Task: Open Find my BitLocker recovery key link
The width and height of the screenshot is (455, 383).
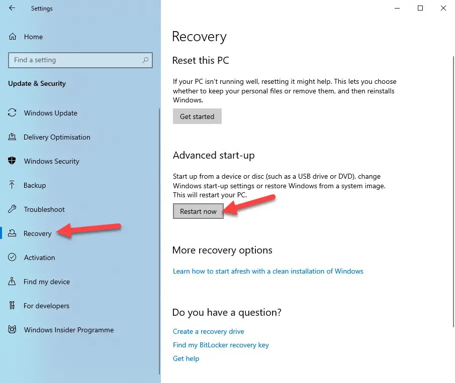Action: (221, 345)
